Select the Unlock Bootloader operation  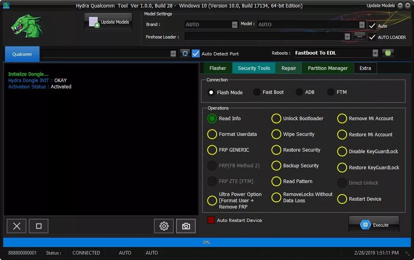tap(276, 119)
